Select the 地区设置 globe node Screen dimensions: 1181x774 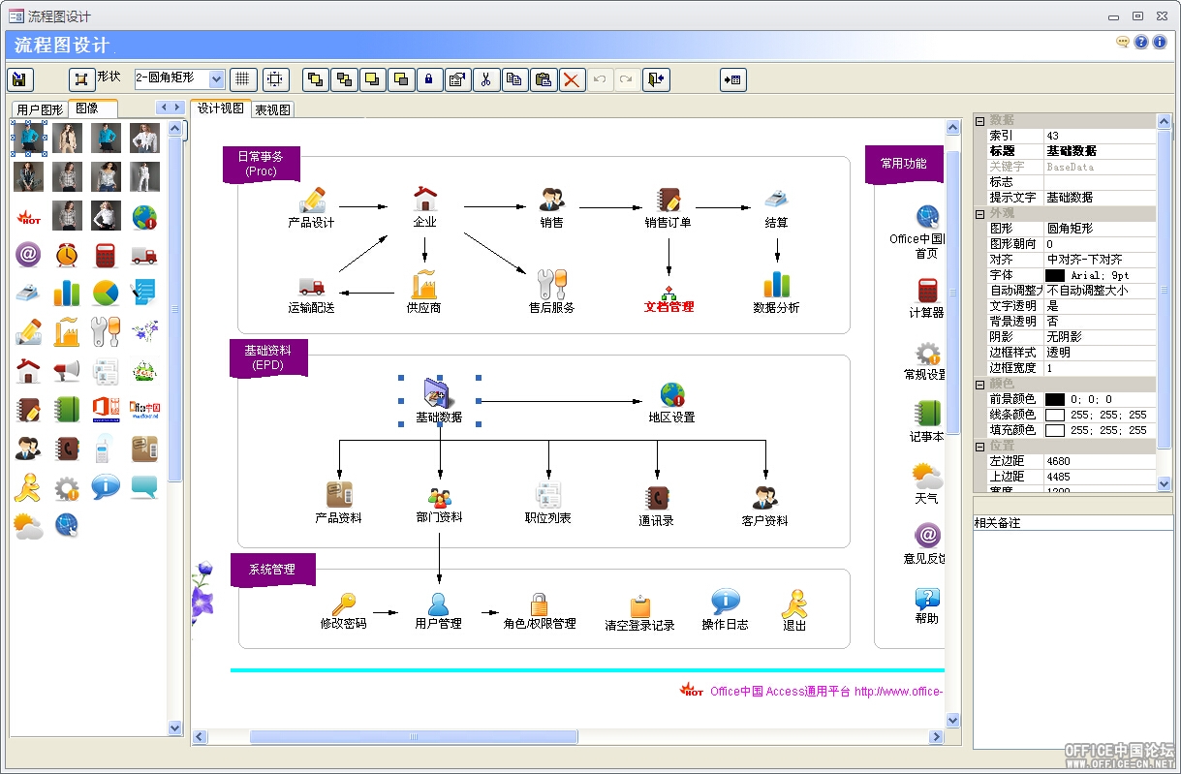[x=671, y=402]
